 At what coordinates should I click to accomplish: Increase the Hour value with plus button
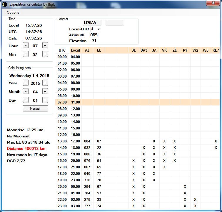pos(45,46)
